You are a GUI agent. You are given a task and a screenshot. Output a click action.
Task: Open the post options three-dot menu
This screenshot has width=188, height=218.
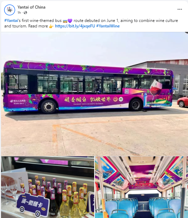[x=180, y=9]
